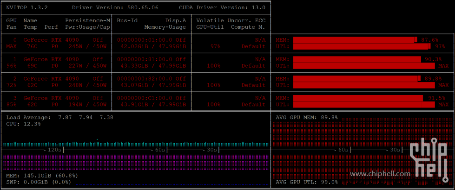Click the GPU-Util column header

click(210, 27)
